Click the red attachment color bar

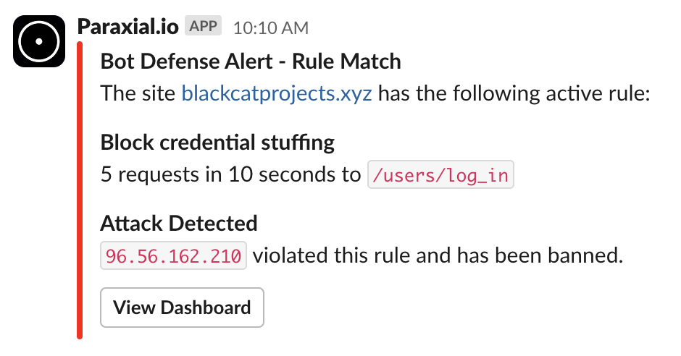[80, 190]
